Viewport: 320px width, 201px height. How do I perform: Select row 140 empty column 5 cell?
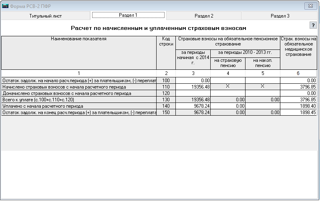263,106
